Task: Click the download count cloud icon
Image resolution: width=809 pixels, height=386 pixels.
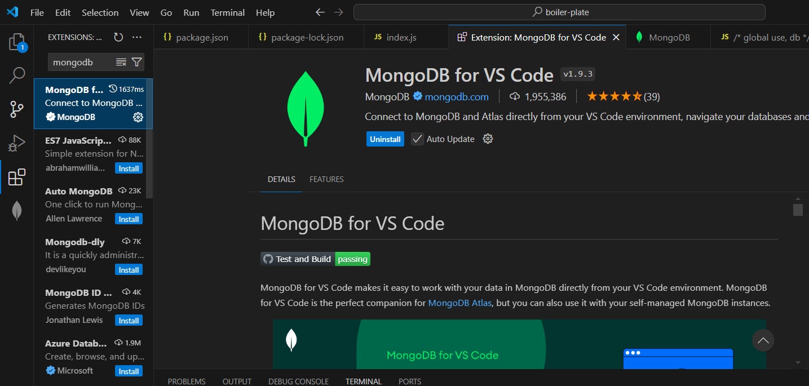Action: point(514,97)
